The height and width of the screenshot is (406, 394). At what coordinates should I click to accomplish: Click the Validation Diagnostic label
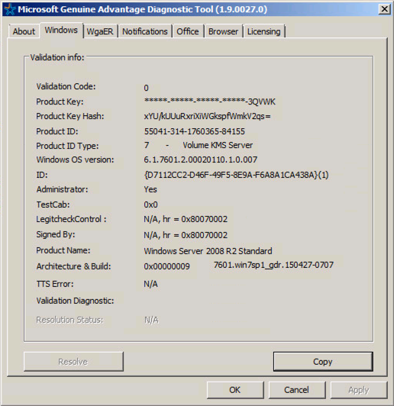click(75, 301)
